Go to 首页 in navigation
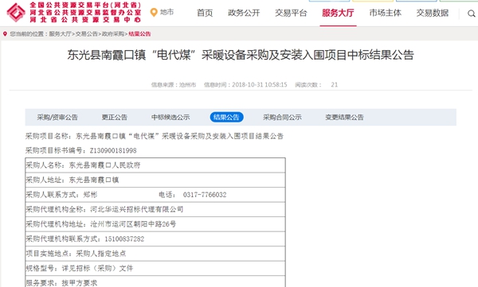The image size is (478, 287). [205, 13]
